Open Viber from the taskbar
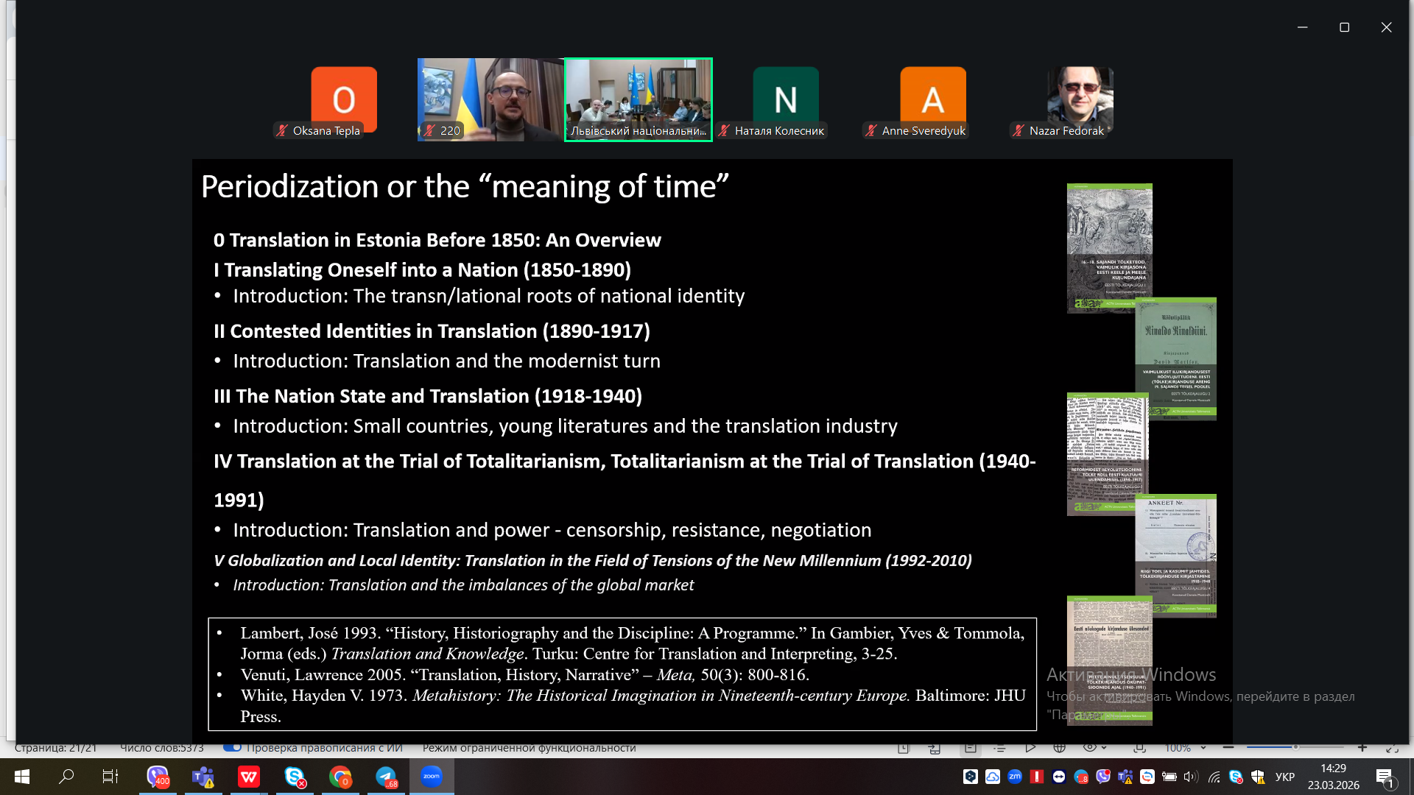The width and height of the screenshot is (1414, 795). coord(158,777)
